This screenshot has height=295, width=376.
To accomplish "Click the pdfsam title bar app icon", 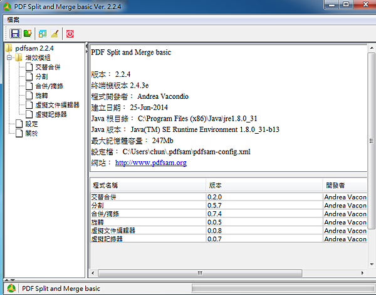I will click(x=7, y=6).
